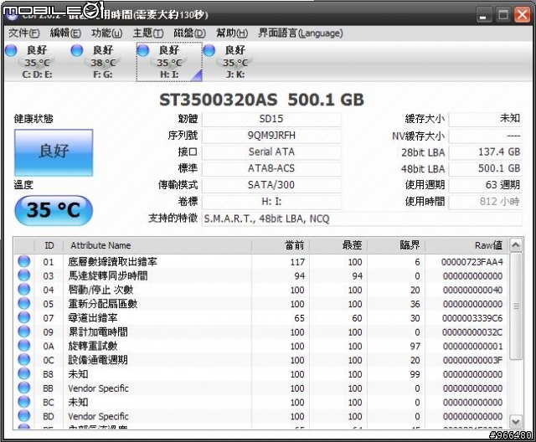Open the 功能(U) menu

pyautogui.click(x=106, y=33)
